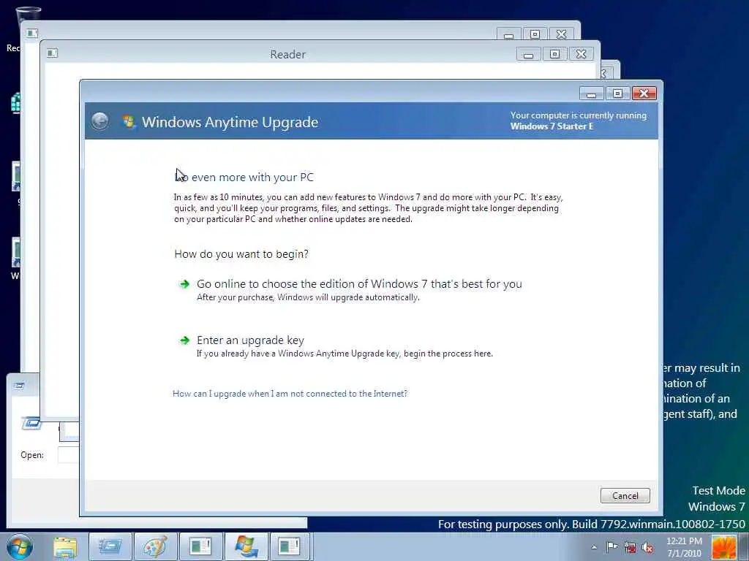Go online to choose the edition of Windows 7
Screen dimensions: 749x561
(x=359, y=284)
